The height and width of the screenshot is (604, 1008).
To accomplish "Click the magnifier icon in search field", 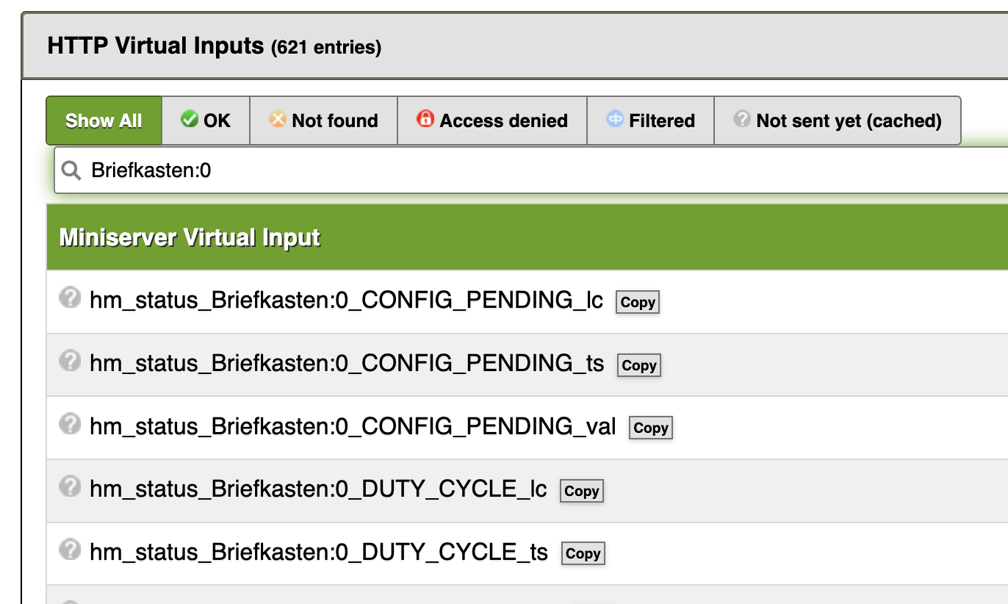I will click(71, 171).
